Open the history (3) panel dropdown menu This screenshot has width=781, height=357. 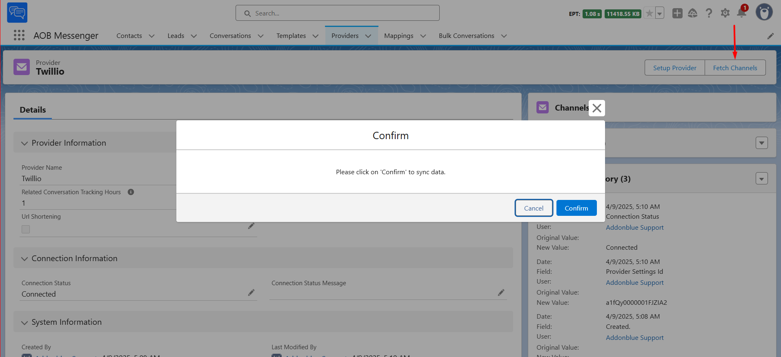click(x=761, y=178)
